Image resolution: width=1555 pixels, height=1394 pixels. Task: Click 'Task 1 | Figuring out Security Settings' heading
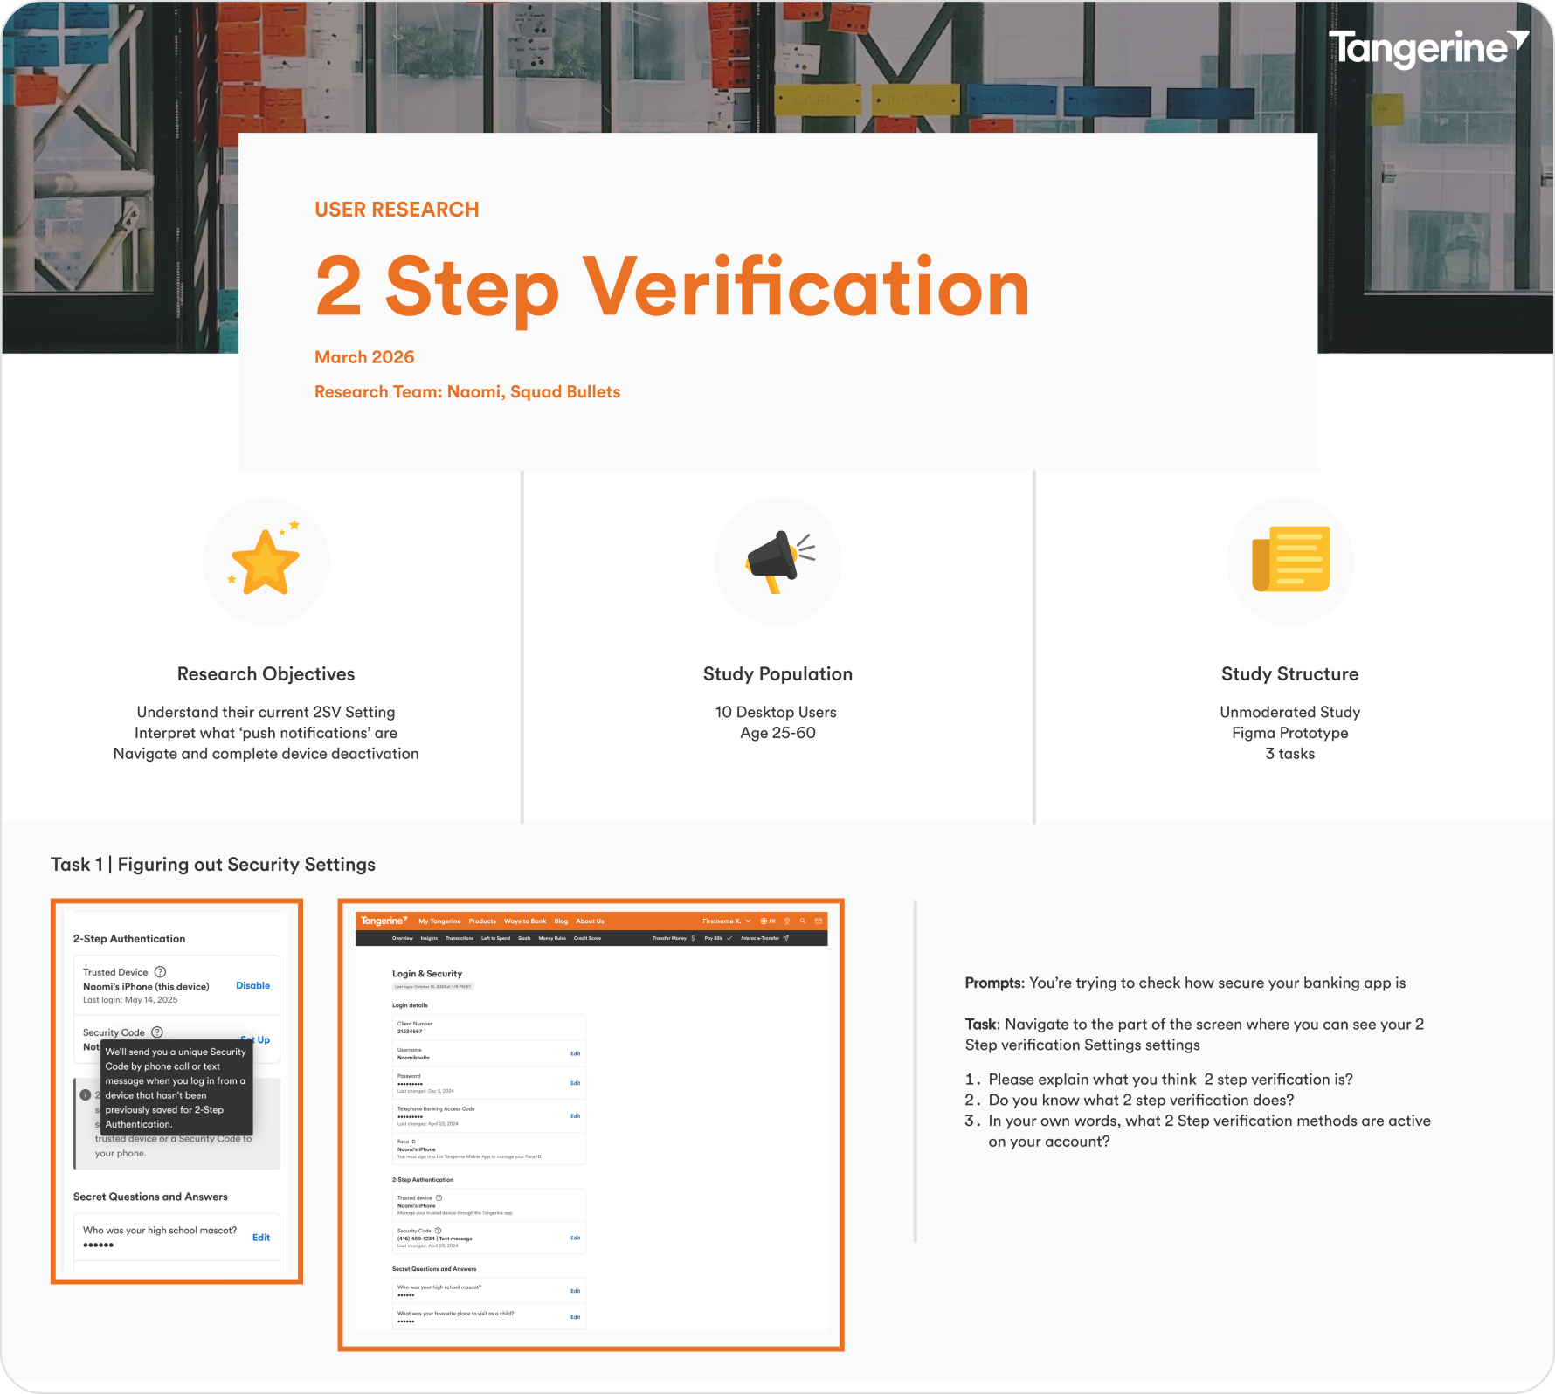(213, 865)
